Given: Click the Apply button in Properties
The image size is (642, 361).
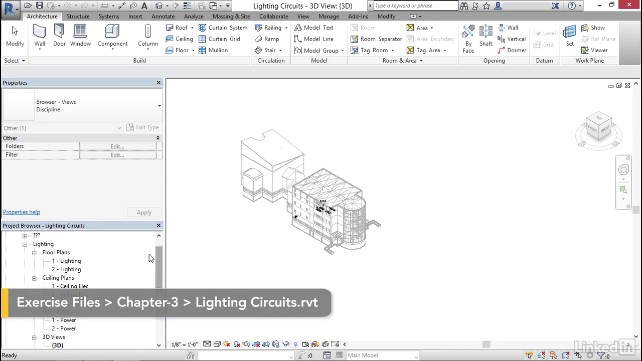Looking at the screenshot, I should point(144,213).
